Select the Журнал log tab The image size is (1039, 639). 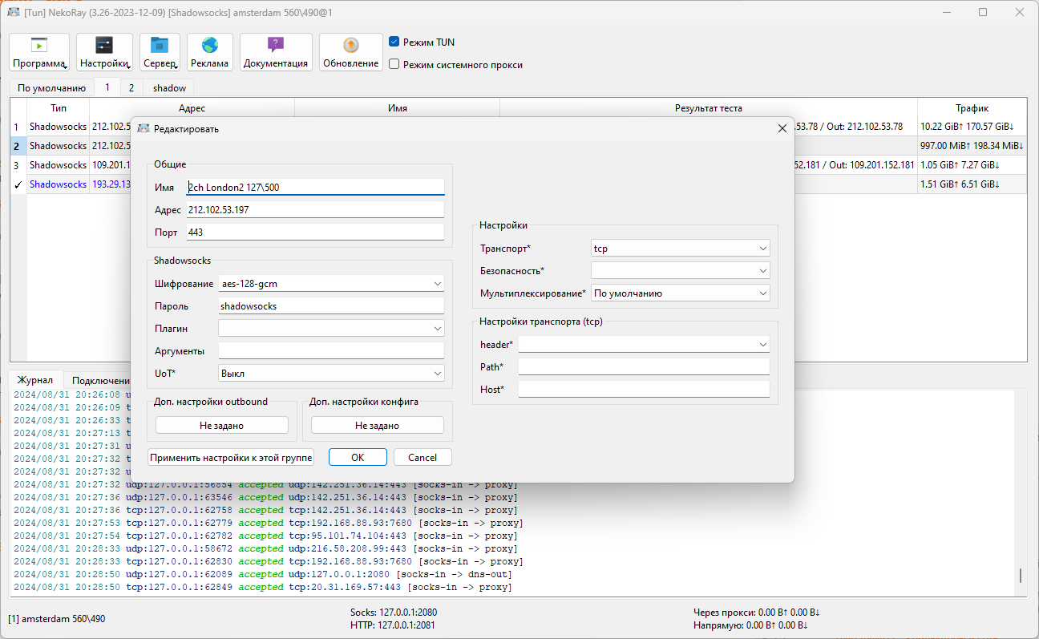35,380
